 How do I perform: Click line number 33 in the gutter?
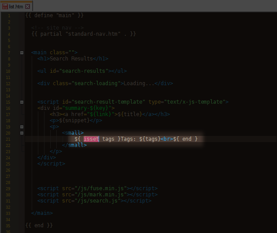pyautogui.click(x=9, y=213)
